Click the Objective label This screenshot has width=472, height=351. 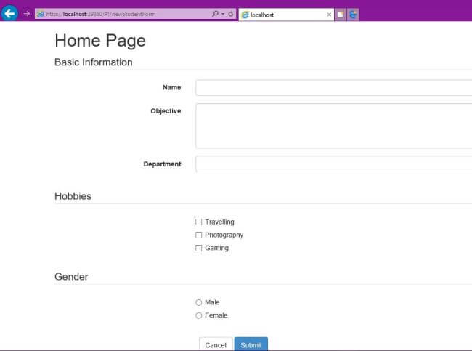coord(166,111)
